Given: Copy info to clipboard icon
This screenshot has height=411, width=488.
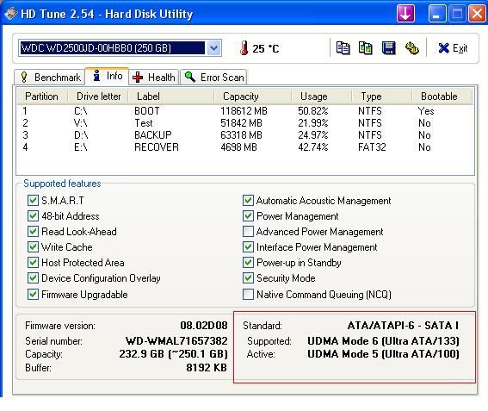Looking at the screenshot, I should pos(343,48).
